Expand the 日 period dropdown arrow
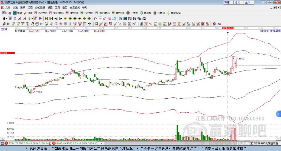Screen dimensions: 281x151 click(x=7, y=19)
